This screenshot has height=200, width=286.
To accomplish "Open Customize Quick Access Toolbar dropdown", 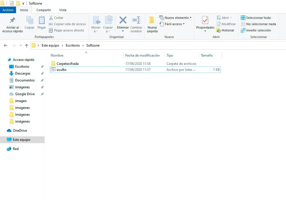I will pyautogui.click(x=23, y=3).
